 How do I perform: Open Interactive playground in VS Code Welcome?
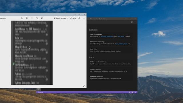(x=111, y=78)
